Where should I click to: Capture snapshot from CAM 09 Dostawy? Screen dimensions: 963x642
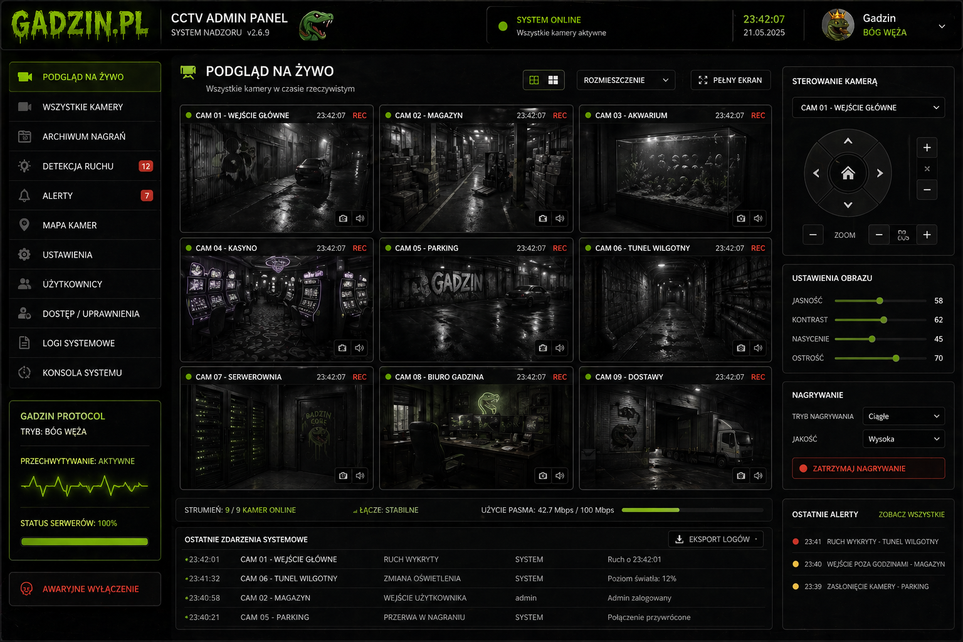tap(741, 476)
